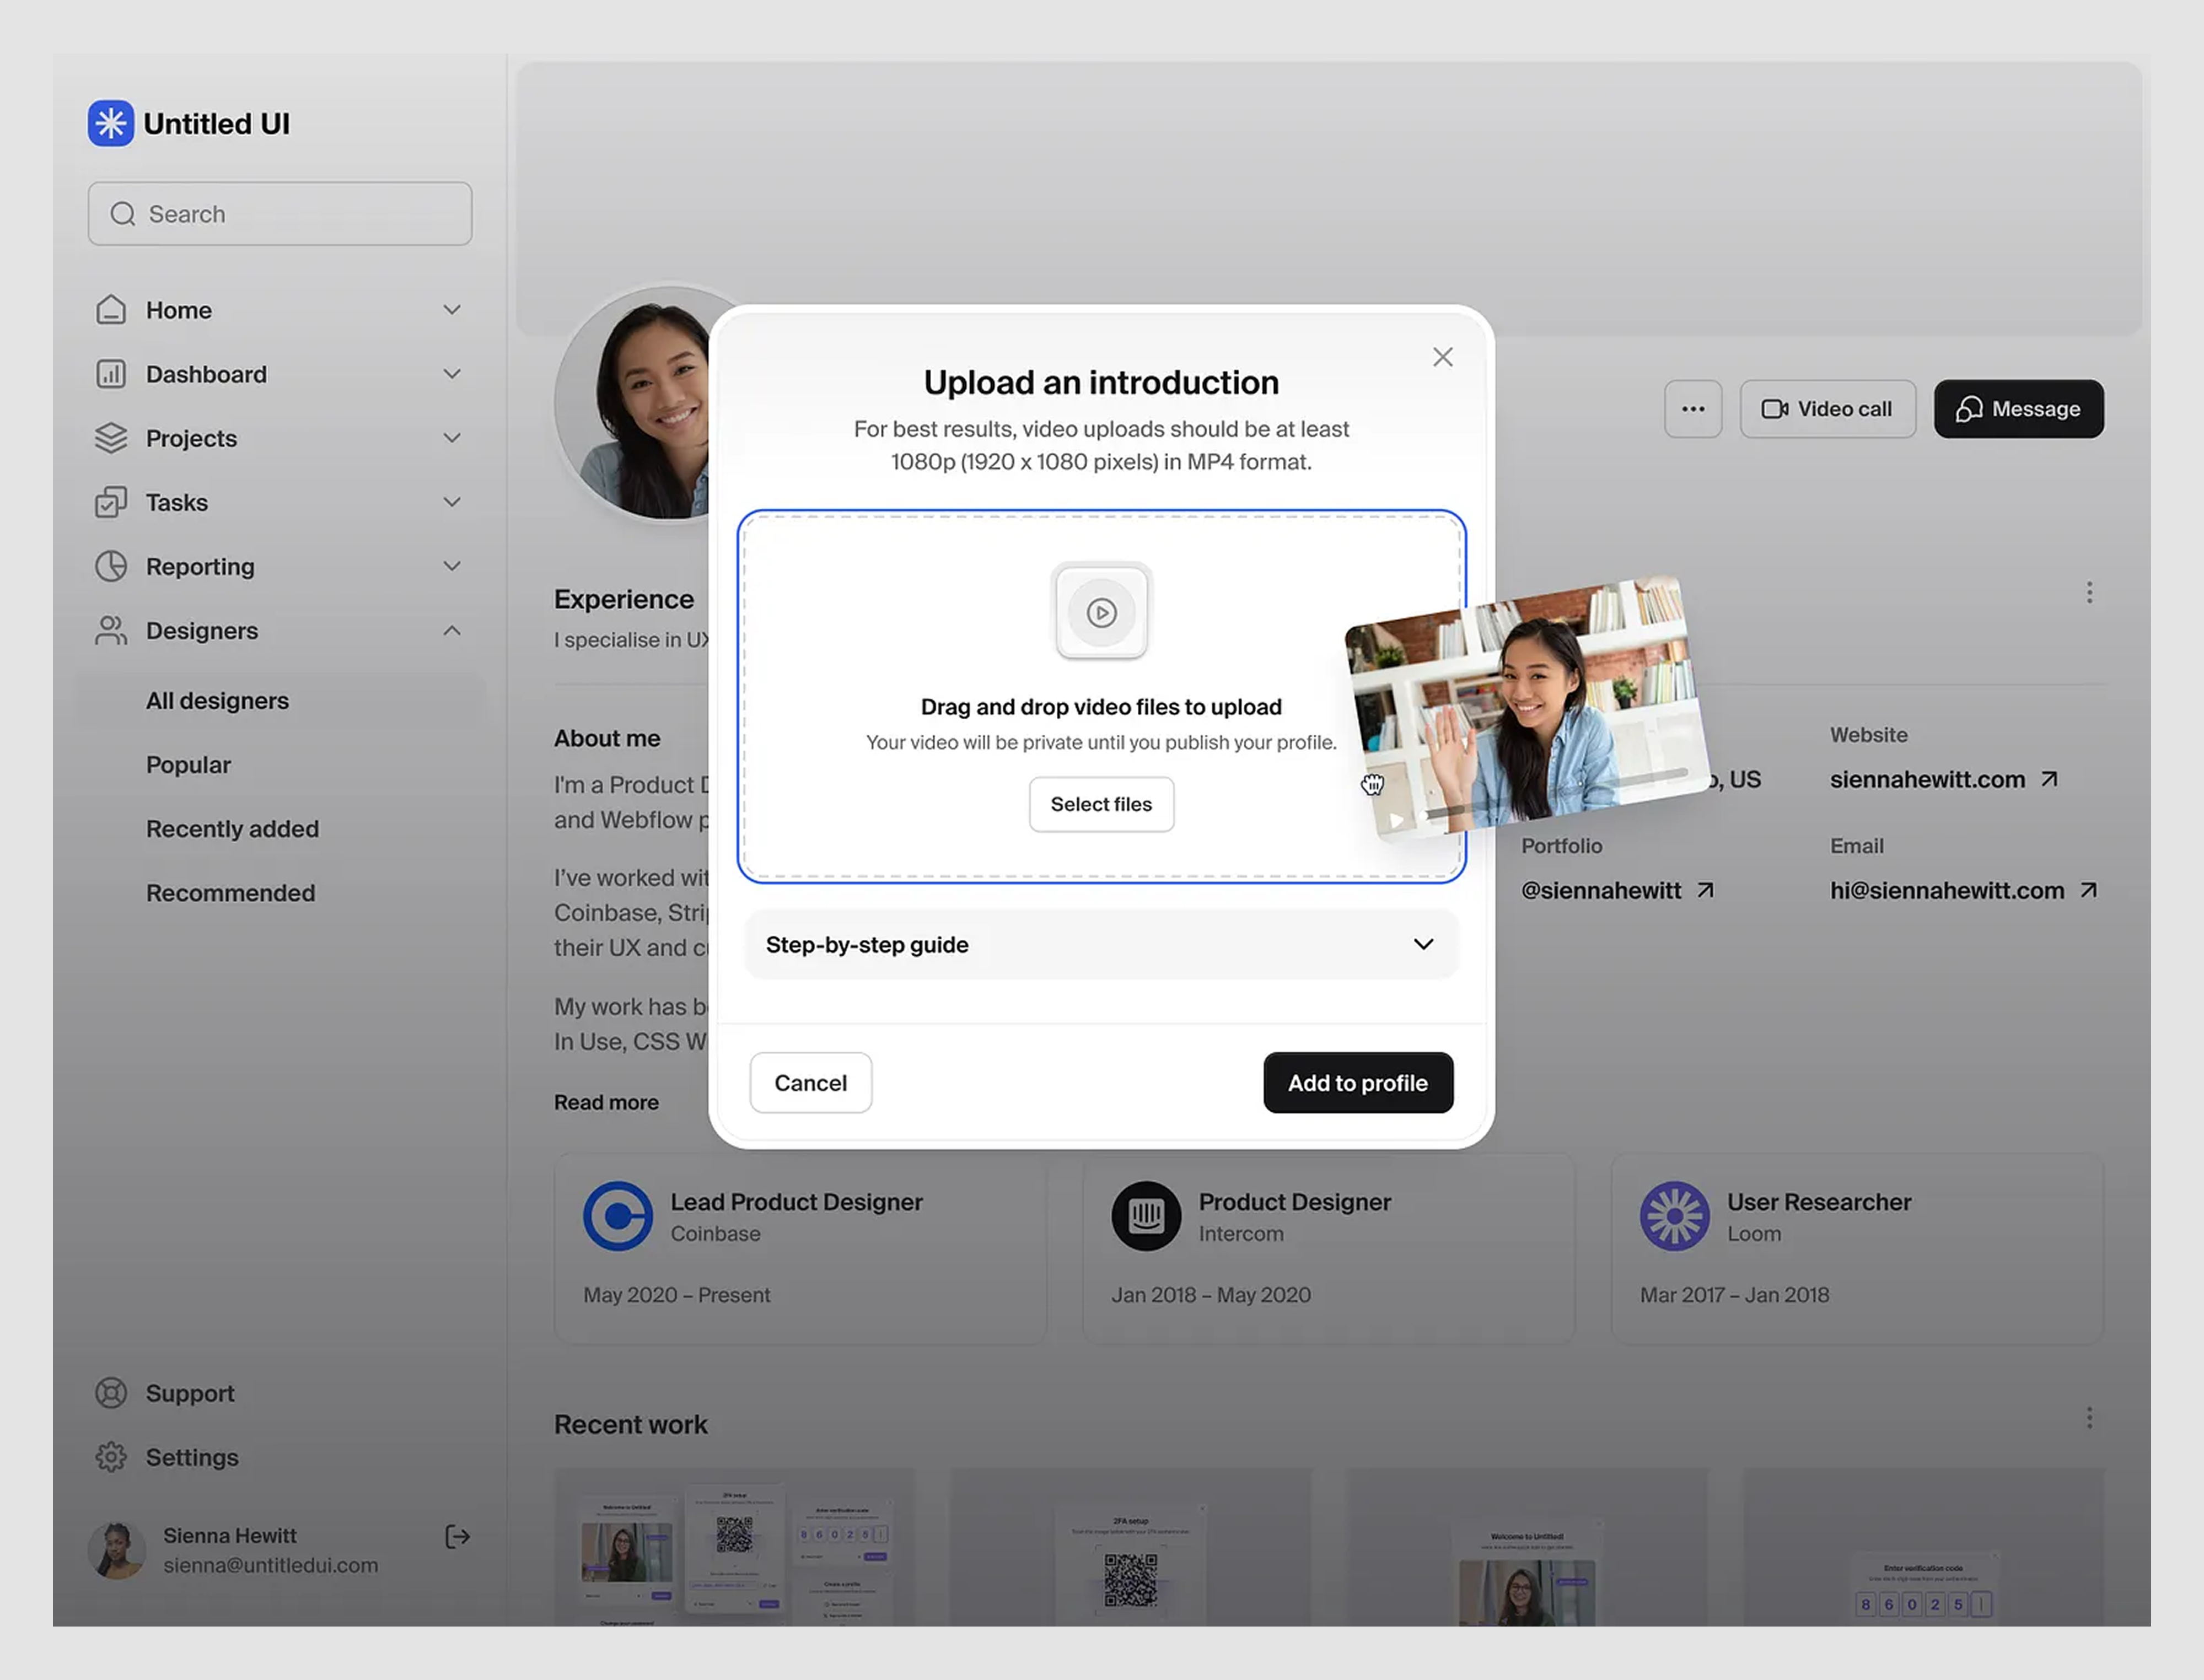Click the Add to profile button

(x=1358, y=1083)
